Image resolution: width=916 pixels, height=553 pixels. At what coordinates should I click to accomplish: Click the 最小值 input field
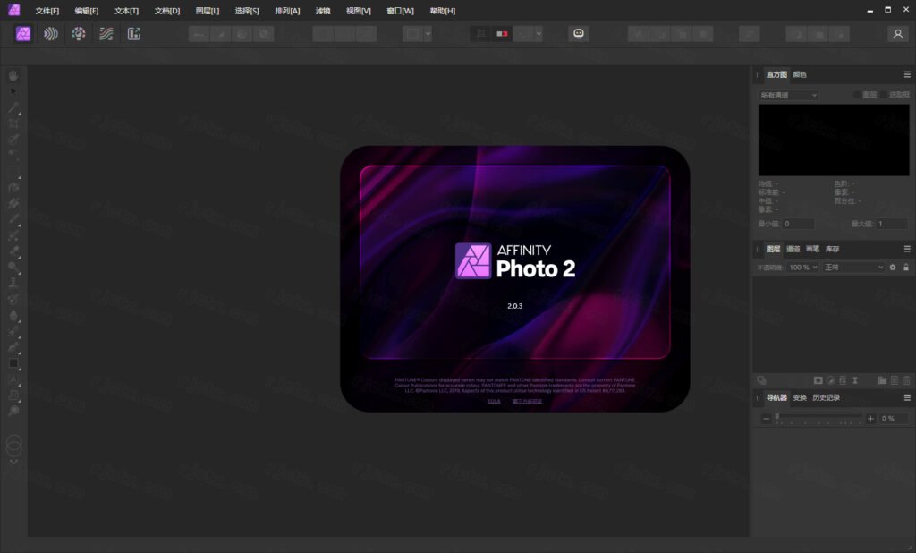798,224
